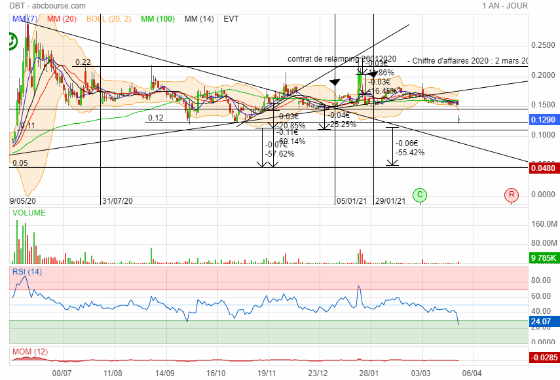The image size is (560, 380).
Task: Click the 31/07/20 vertical line date annotation
Action: pos(117,201)
